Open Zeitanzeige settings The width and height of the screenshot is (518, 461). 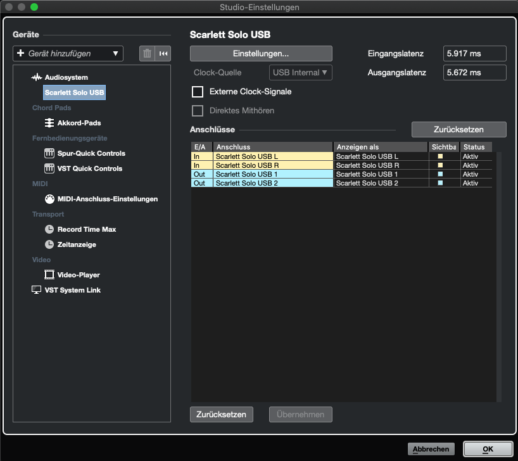(x=77, y=244)
